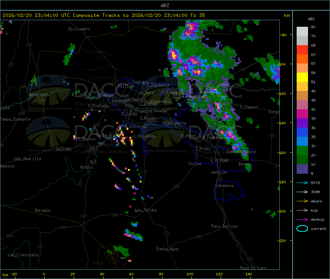Click the 'Lag.Llancanelo' map label
Image resolution: width=330 pixels, height=279 pixels.
[x=23, y=255]
